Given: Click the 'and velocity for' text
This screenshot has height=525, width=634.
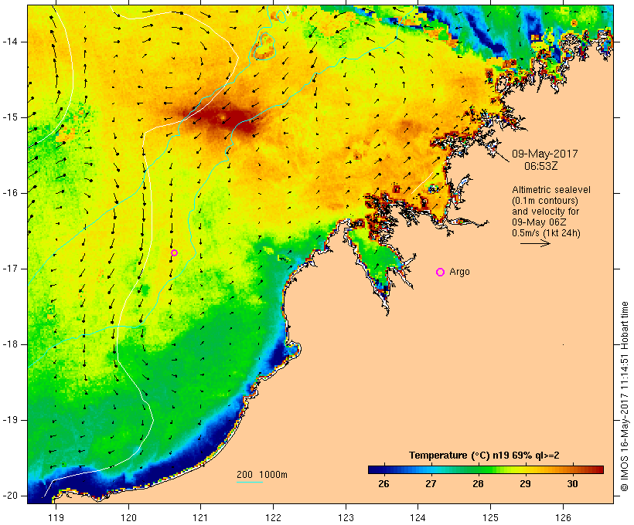Looking at the screenshot, I should coord(545,212).
